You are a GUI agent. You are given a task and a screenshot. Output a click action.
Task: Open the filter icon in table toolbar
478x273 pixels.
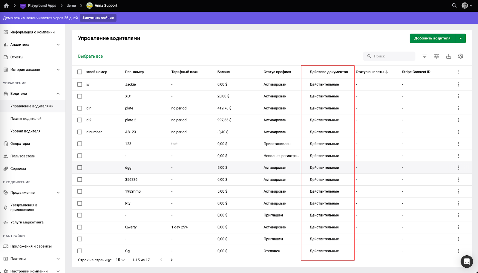pyautogui.click(x=425, y=56)
